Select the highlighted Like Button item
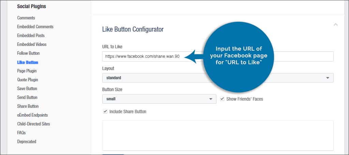 [x=28, y=62]
